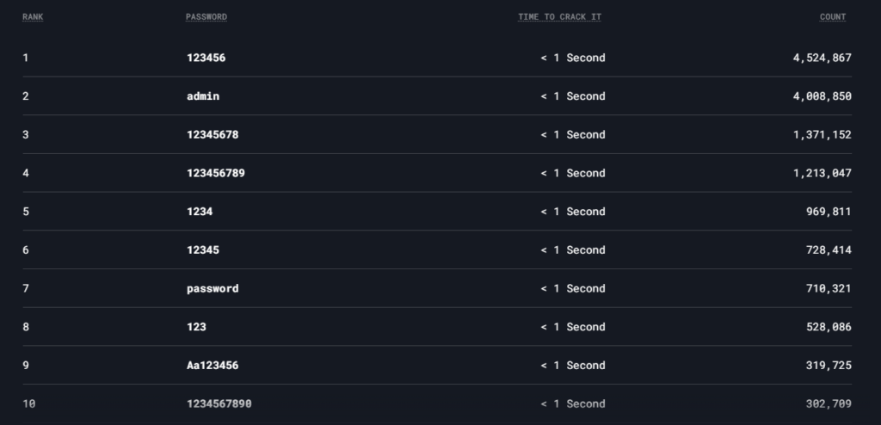The image size is (881, 425).
Task: Select the password 123456 in row 1
Action: [206, 58]
